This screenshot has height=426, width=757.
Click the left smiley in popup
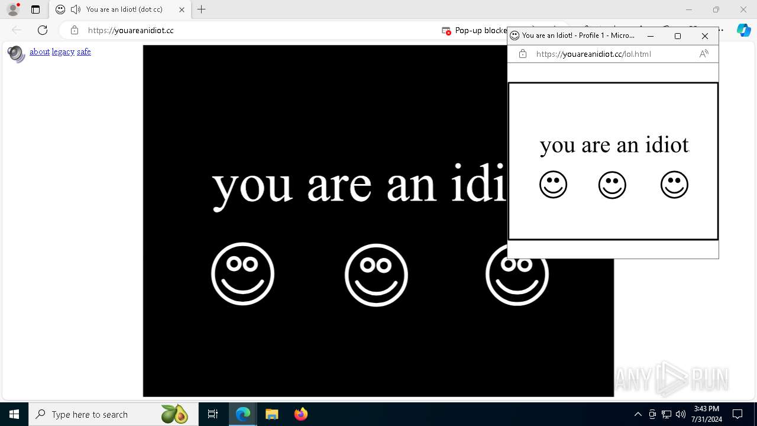pos(553,185)
